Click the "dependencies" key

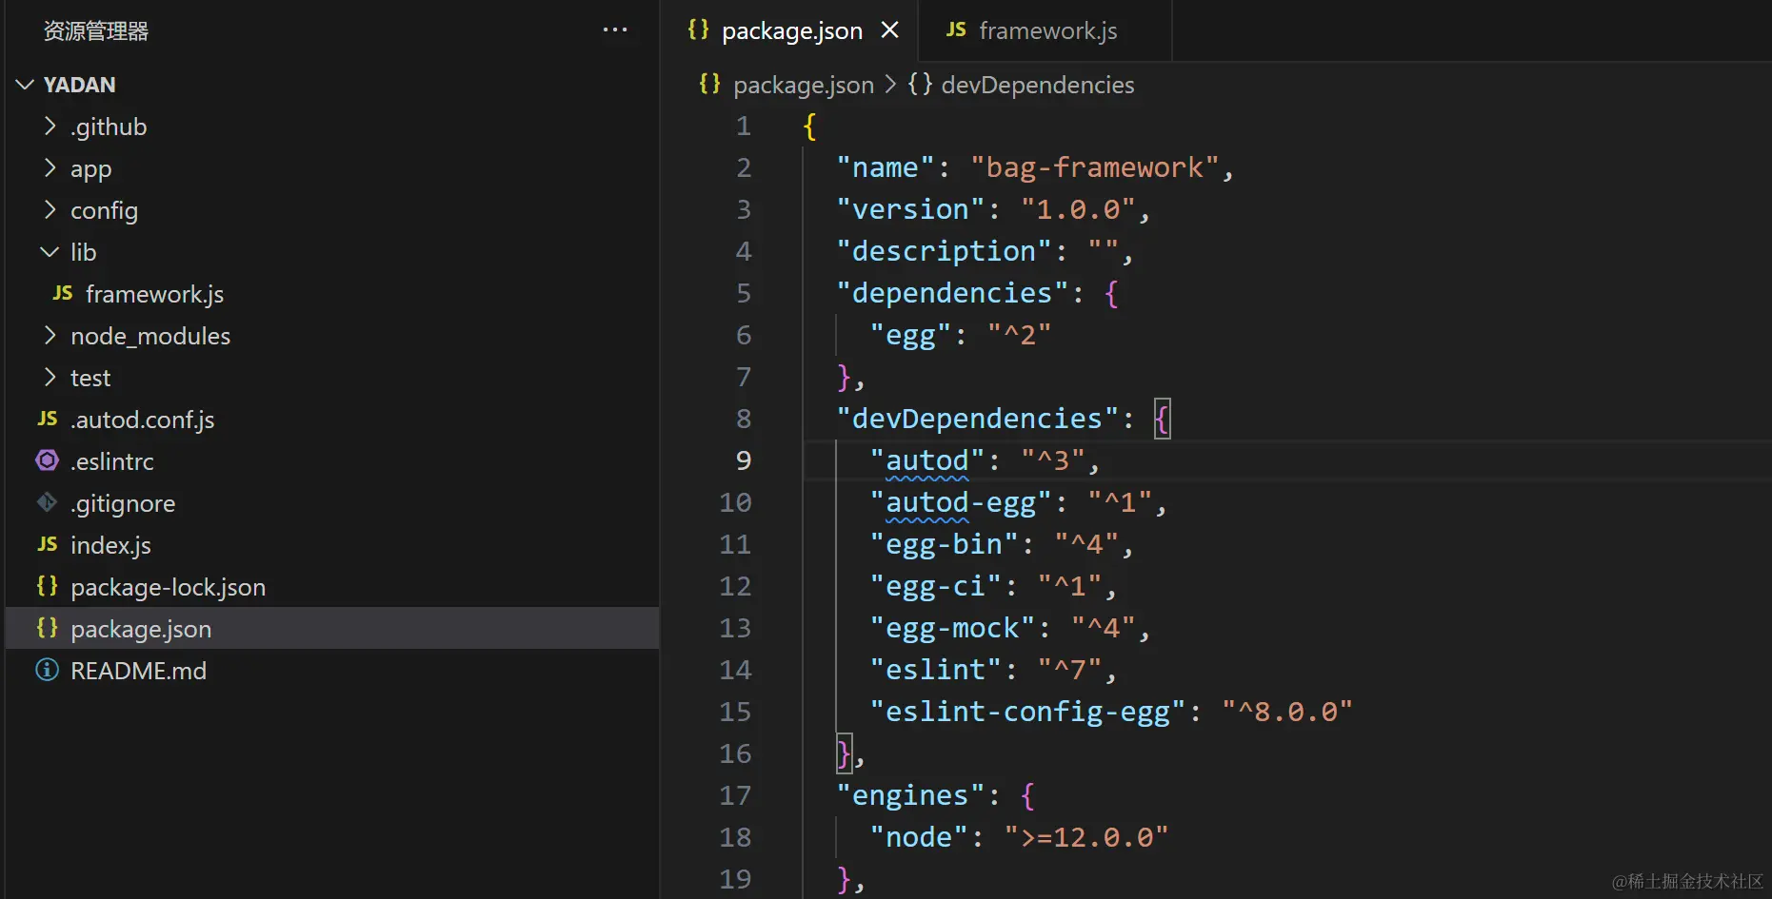pos(952,293)
